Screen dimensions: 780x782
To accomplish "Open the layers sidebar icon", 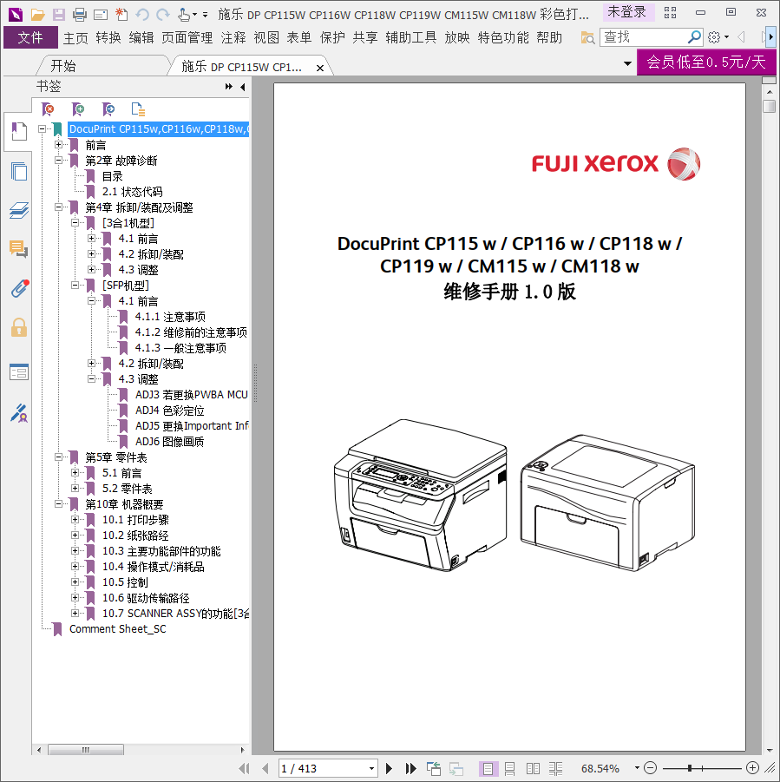I will (19, 210).
